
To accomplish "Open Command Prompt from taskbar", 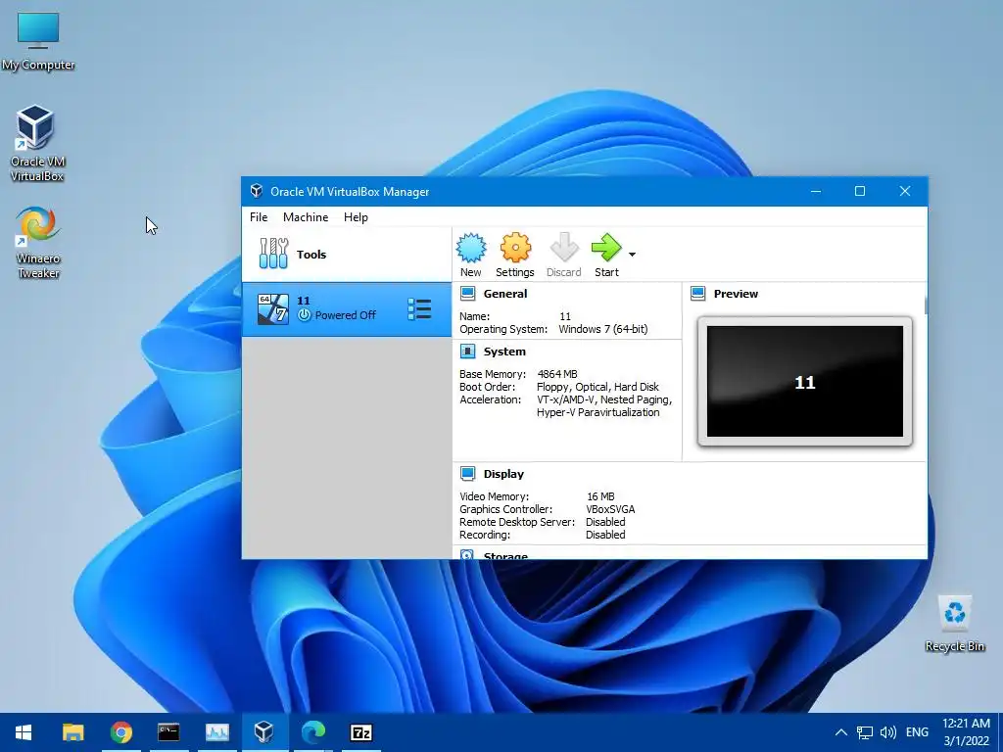I will 168,732.
